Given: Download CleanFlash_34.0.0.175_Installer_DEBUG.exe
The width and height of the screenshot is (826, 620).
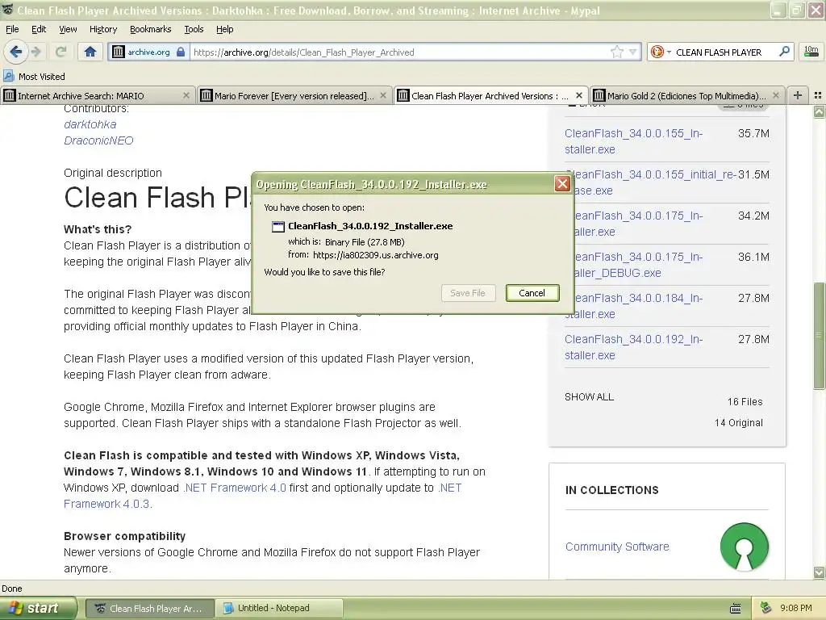Looking at the screenshot, I should (x=638, y=265).
